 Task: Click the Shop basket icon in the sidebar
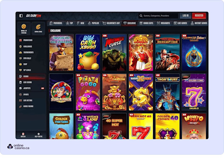[x=21, y=64]
